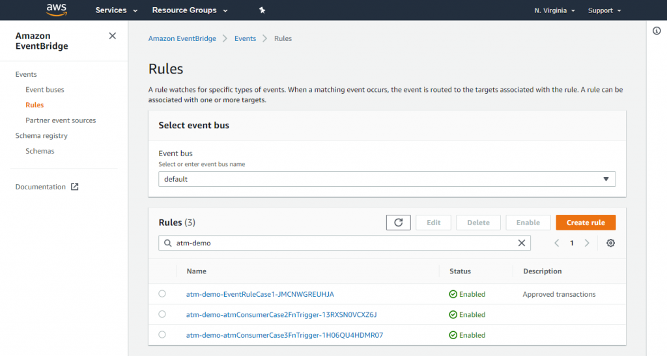Open Schema registry section

(x=41, y=135)
